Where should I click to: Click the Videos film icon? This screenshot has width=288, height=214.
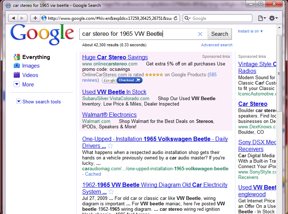click(x=17, y=75)
